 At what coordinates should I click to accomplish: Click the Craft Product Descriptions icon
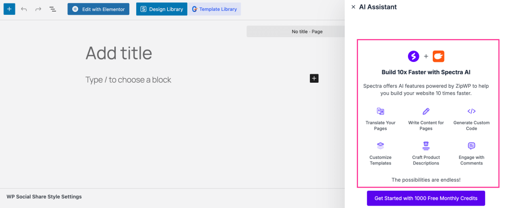[x=426, y=146]
